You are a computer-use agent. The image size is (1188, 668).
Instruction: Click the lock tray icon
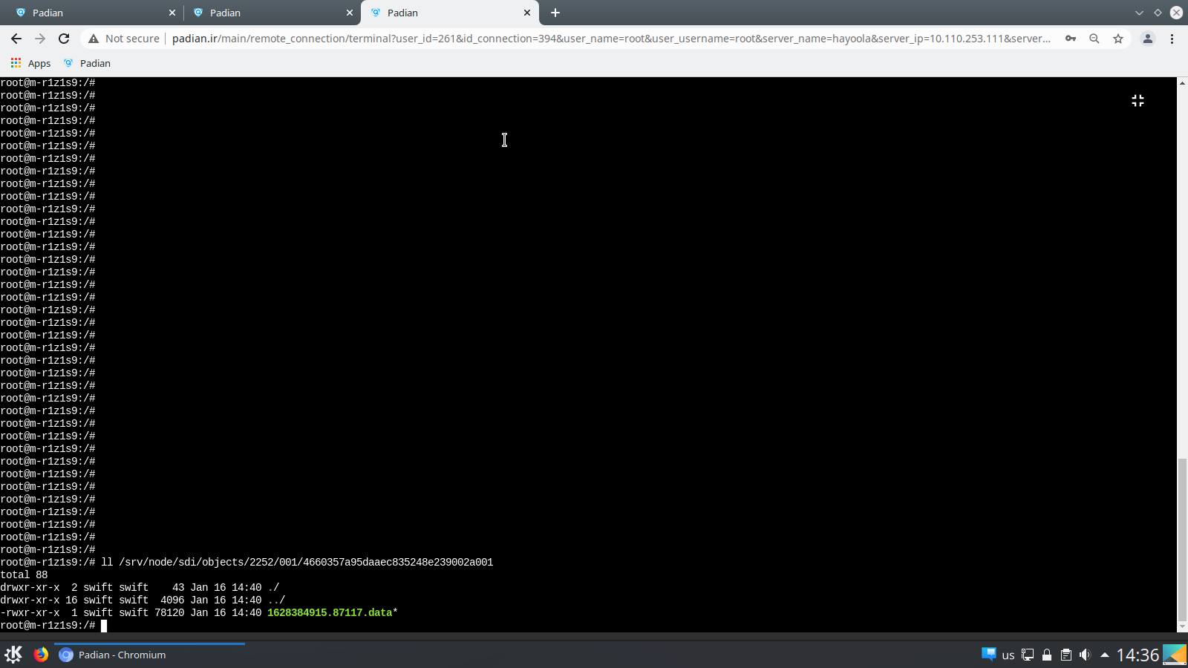(x=1047, y=655)
